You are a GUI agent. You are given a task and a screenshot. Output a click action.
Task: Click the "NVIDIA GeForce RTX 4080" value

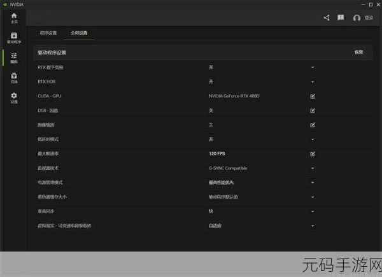tap(234, 96)
